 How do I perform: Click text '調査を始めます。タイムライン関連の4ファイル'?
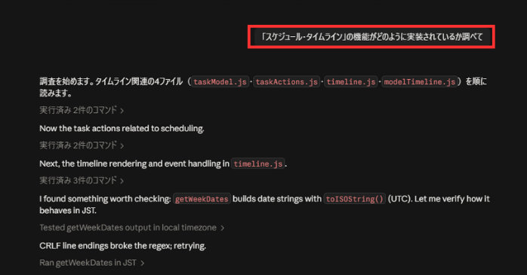(x=111, y=81)
